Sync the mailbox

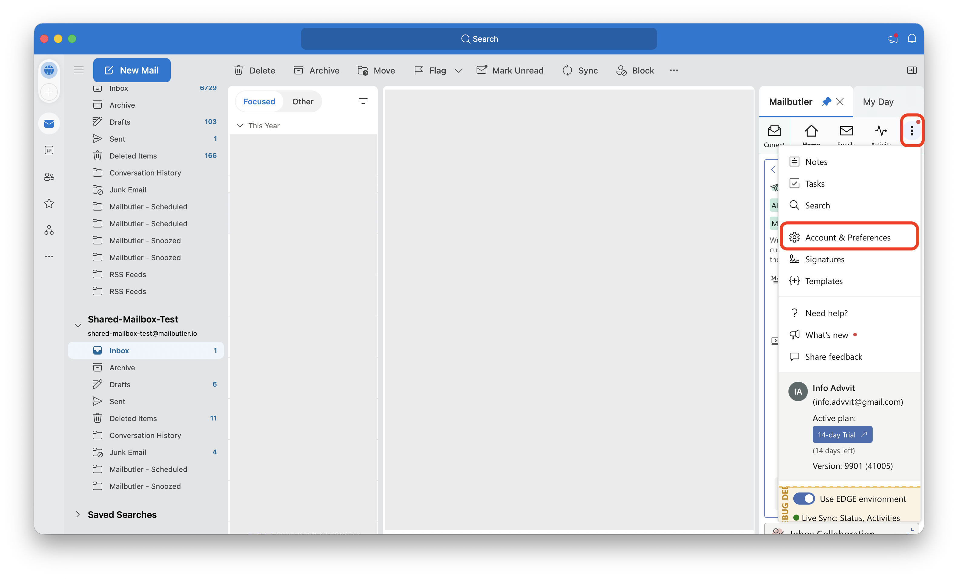[x=580, y=70]
